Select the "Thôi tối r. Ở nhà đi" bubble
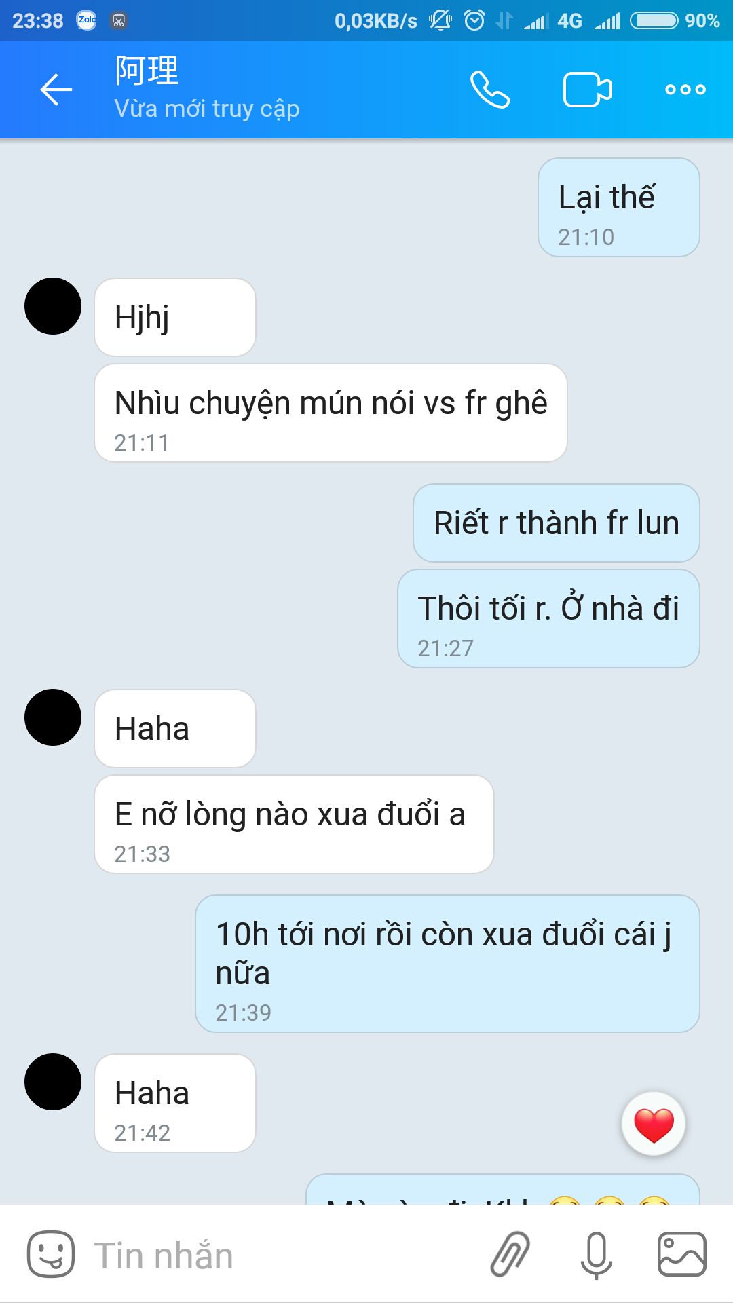 click(548, 619)
